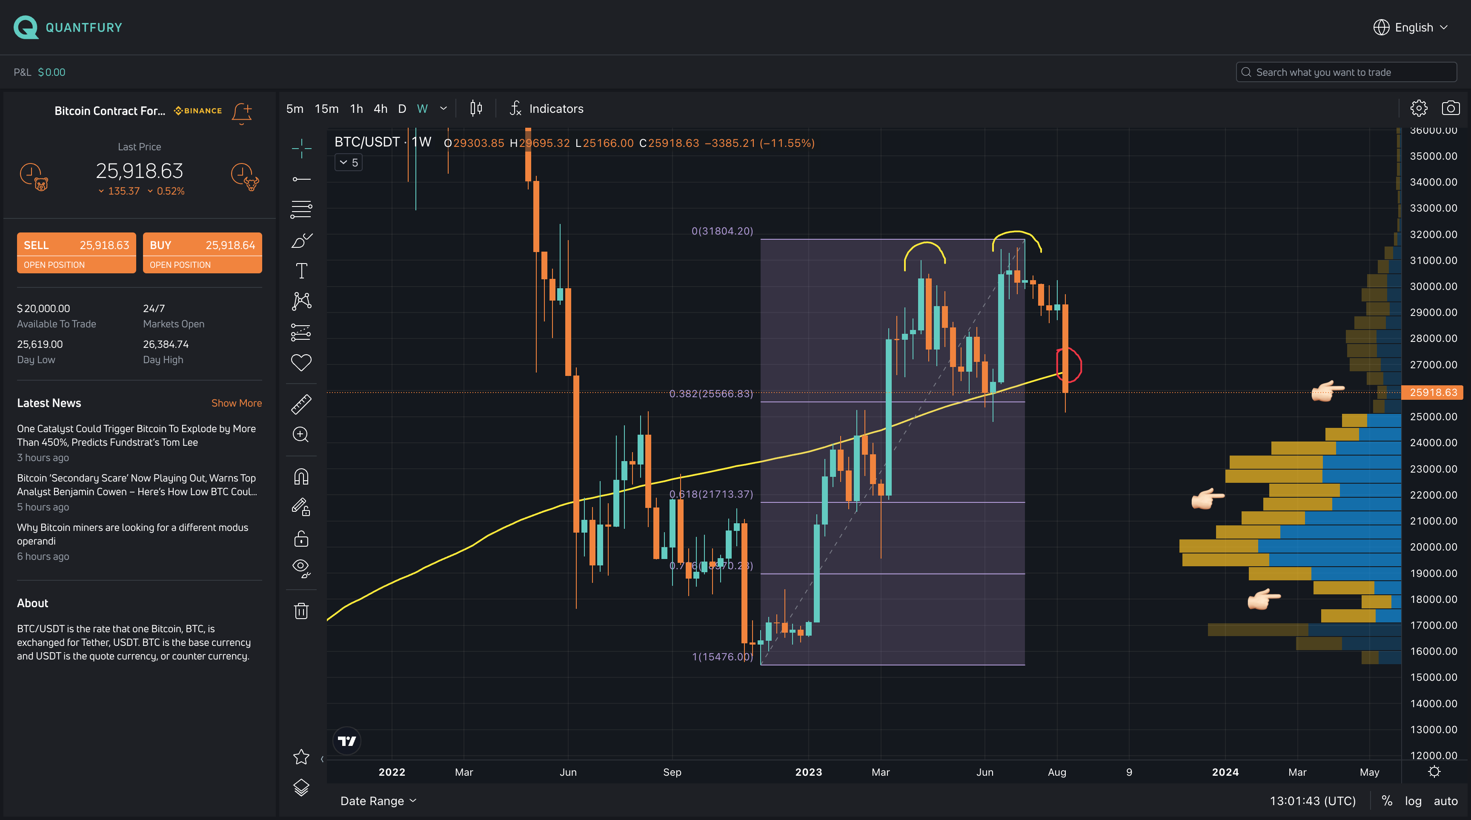Click Show More news link
The height and width of the screenshot is (820, 1471).
[236, 403]
